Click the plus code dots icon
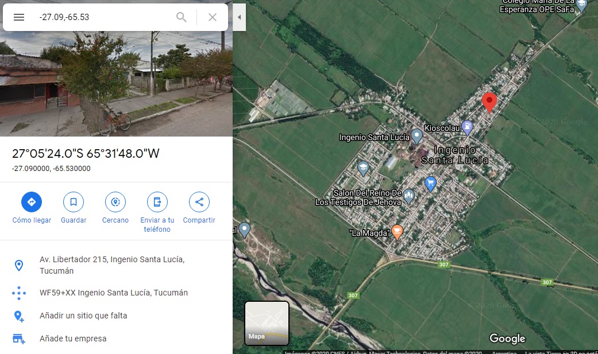Viewport: 598px width, 354px height. [19, 293]
